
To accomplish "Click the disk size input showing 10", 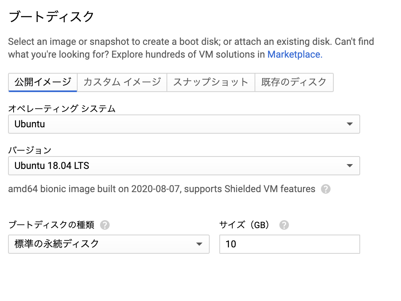I will point(289,244).
